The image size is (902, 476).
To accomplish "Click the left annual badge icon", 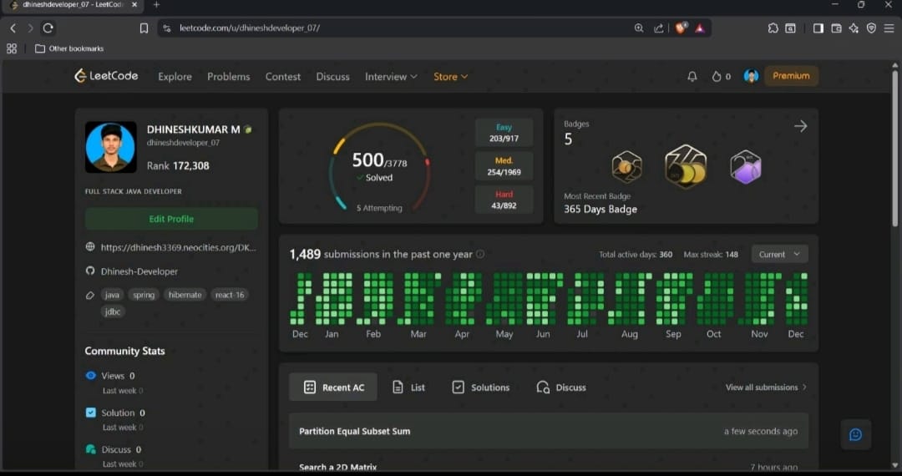I will [x=626, y=167].
